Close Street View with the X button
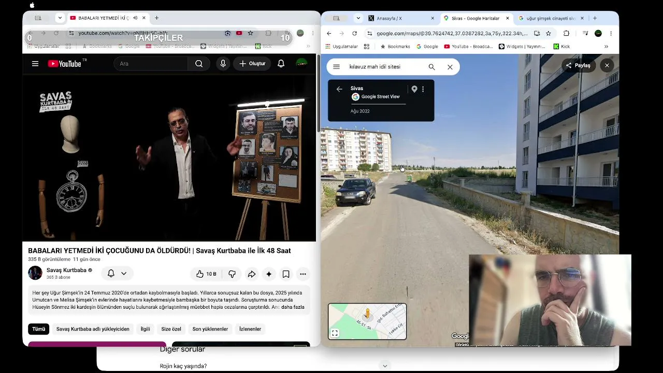 pyautogui.click(x=607, y=65)
